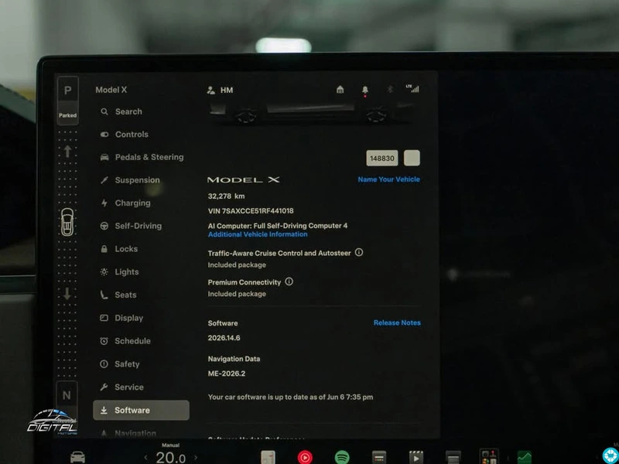This screenshot has height=464, width=619.
Task: Select Neutral (N) on the gear strip
Action: tap(67, 395)
